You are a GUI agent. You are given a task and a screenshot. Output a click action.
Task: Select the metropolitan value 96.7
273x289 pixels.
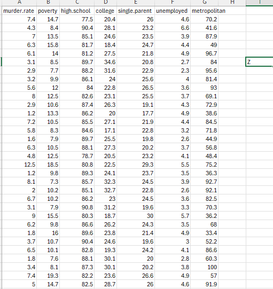205,53
